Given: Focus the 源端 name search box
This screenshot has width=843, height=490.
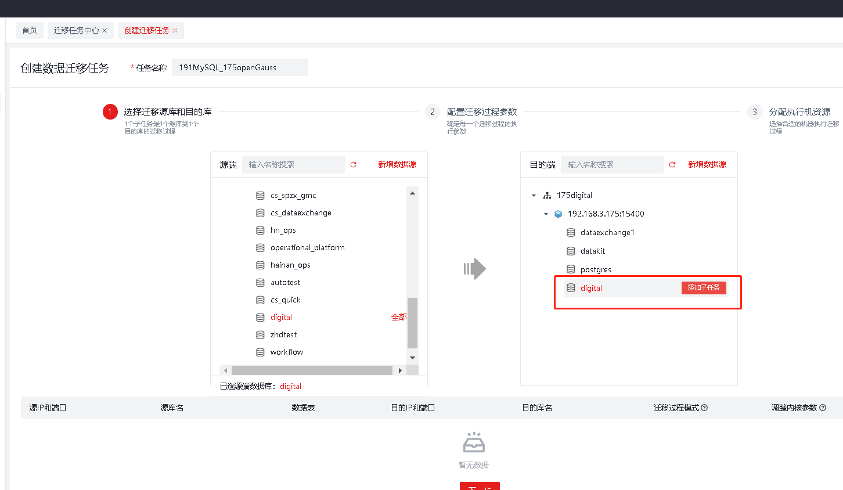Looking at the screenshot, I should pos(293,165).
